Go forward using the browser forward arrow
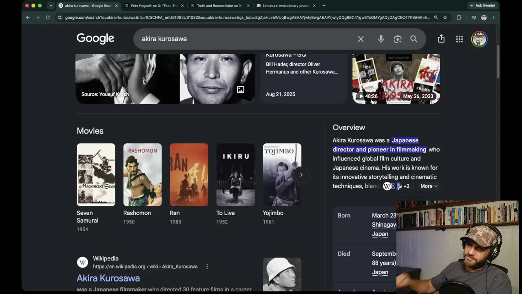Viewport: 522px width, 294px height. tap(38, 18)
